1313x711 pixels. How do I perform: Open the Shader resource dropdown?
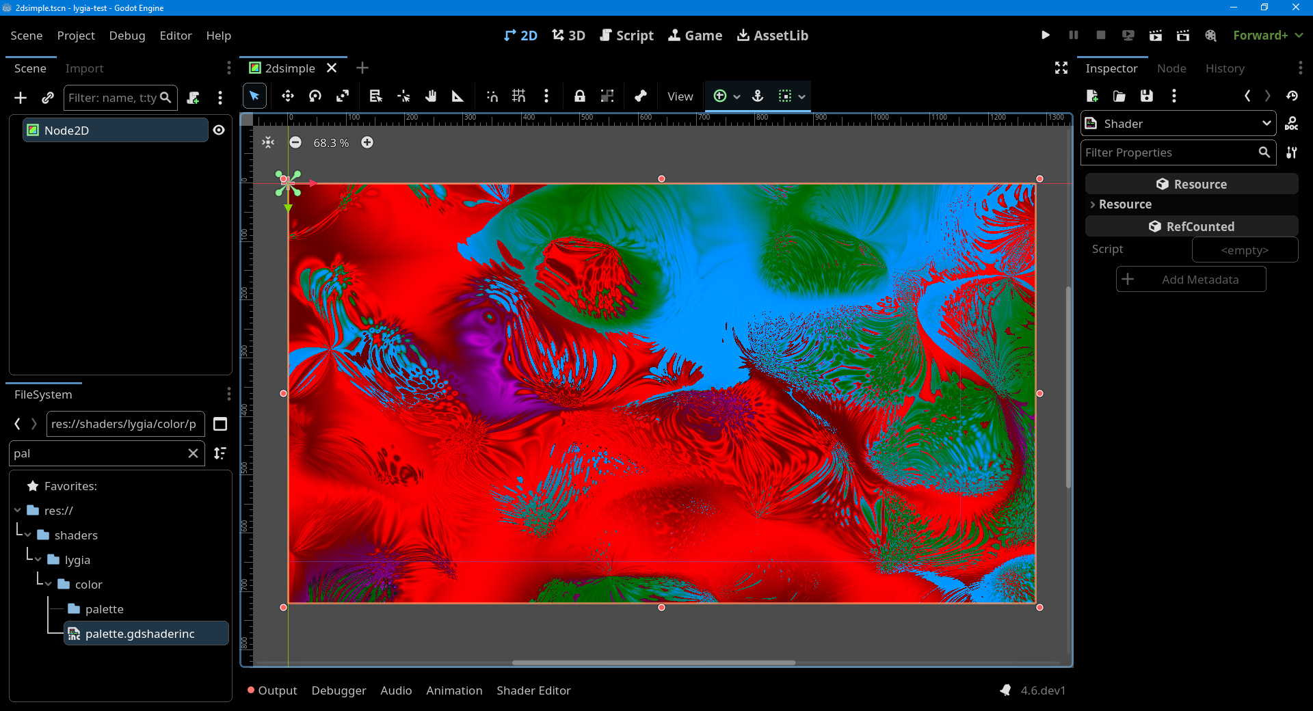pos(1266,124)
